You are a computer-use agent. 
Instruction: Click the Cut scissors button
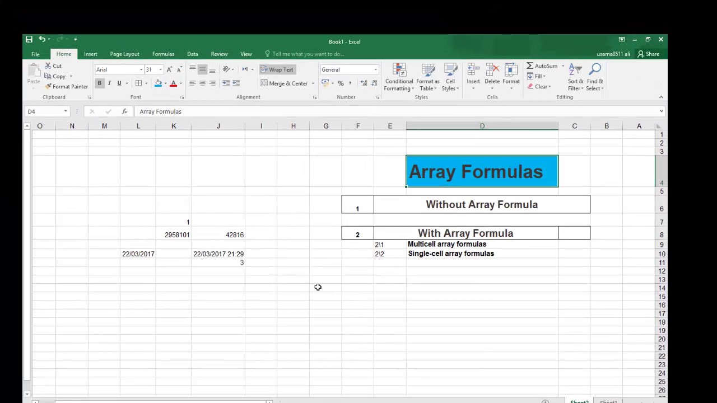[x=53, y=66]
